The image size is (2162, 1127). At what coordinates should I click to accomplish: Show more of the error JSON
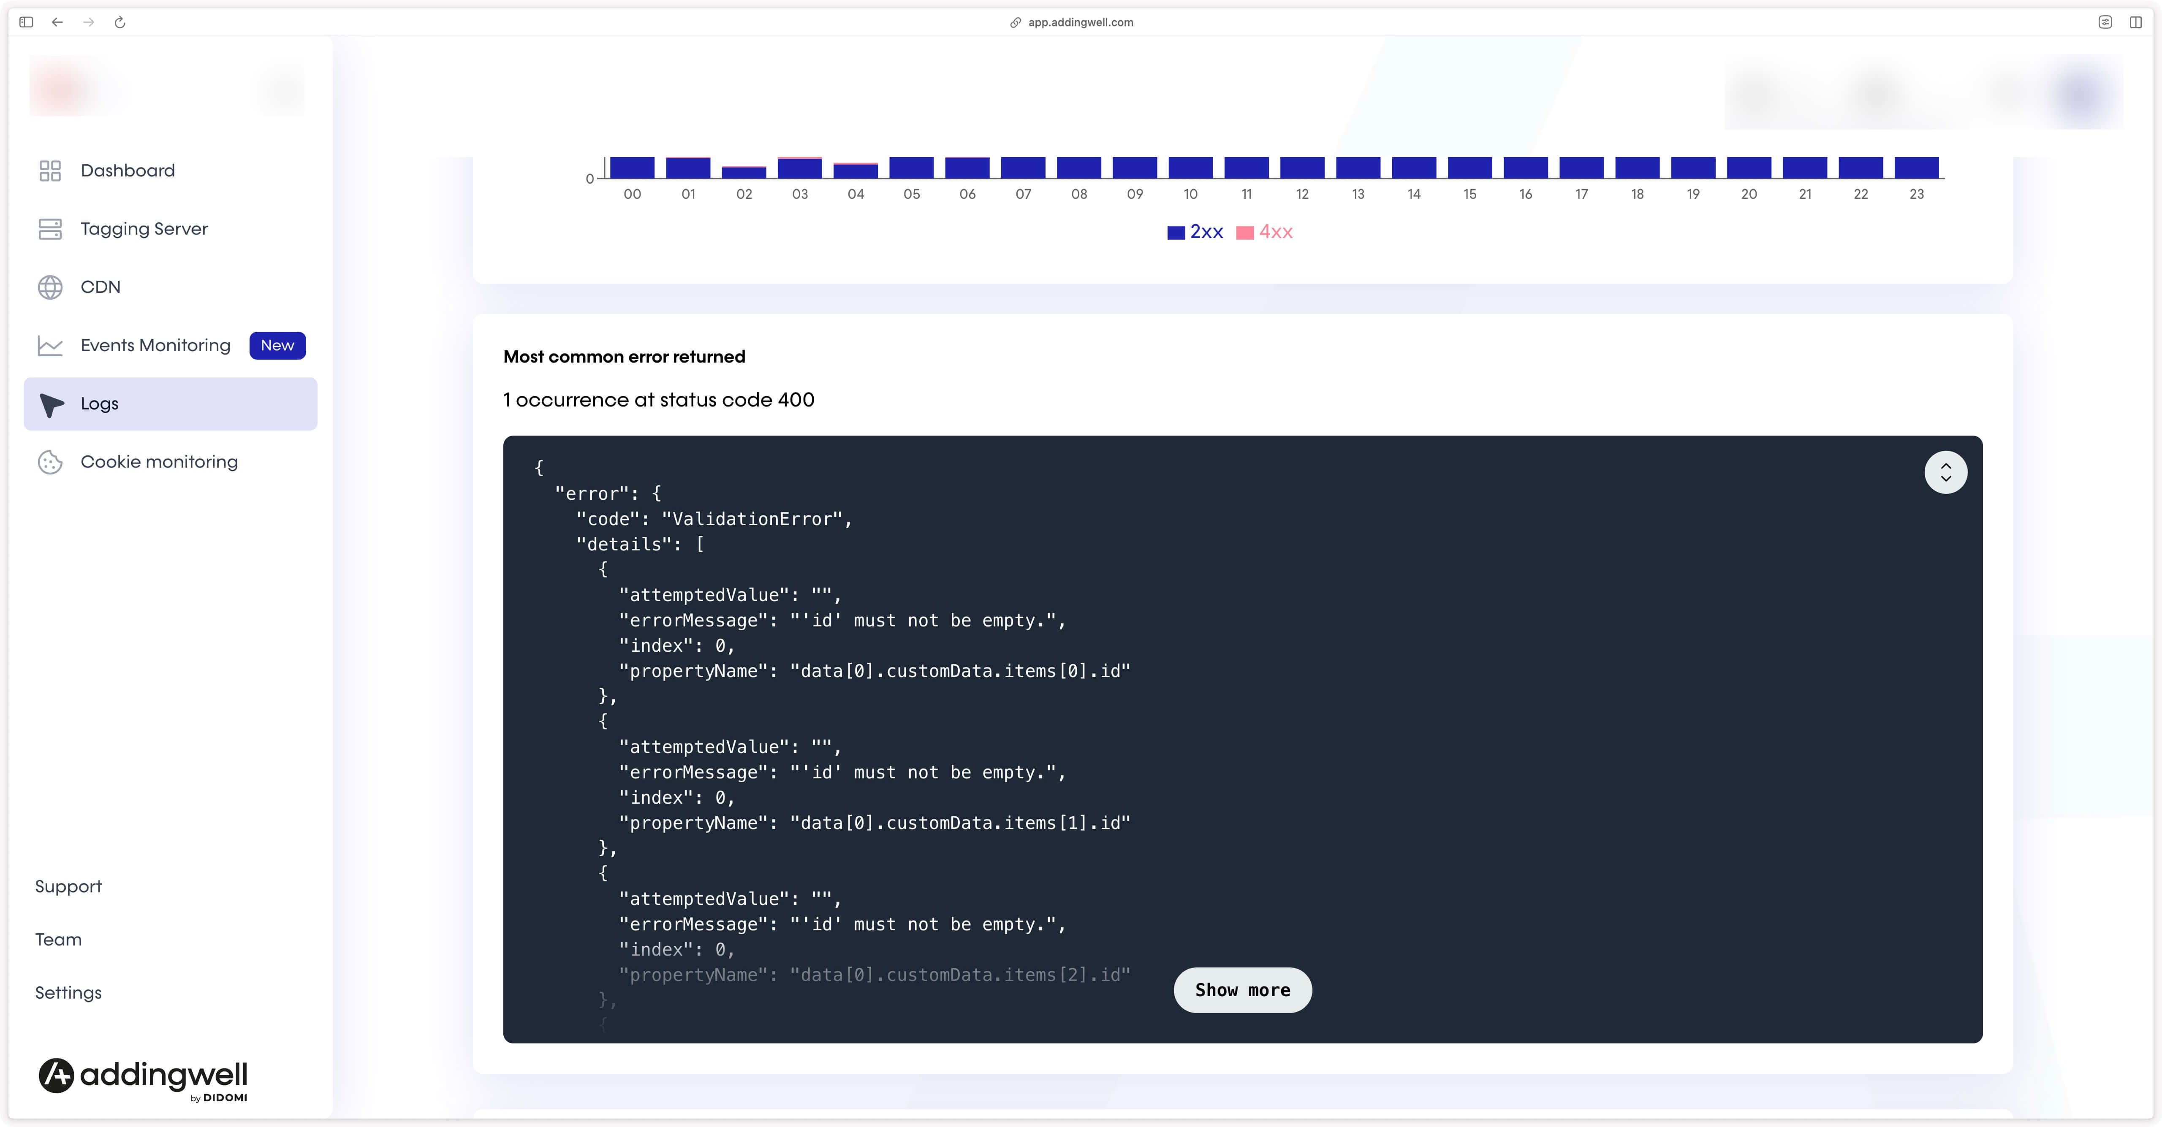pyautogui.click(x=1242, y=990)
